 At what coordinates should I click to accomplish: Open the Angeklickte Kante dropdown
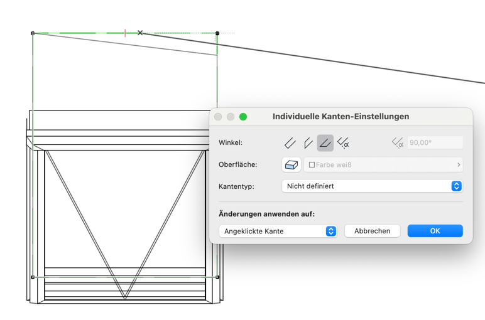(x=278, y=231)
